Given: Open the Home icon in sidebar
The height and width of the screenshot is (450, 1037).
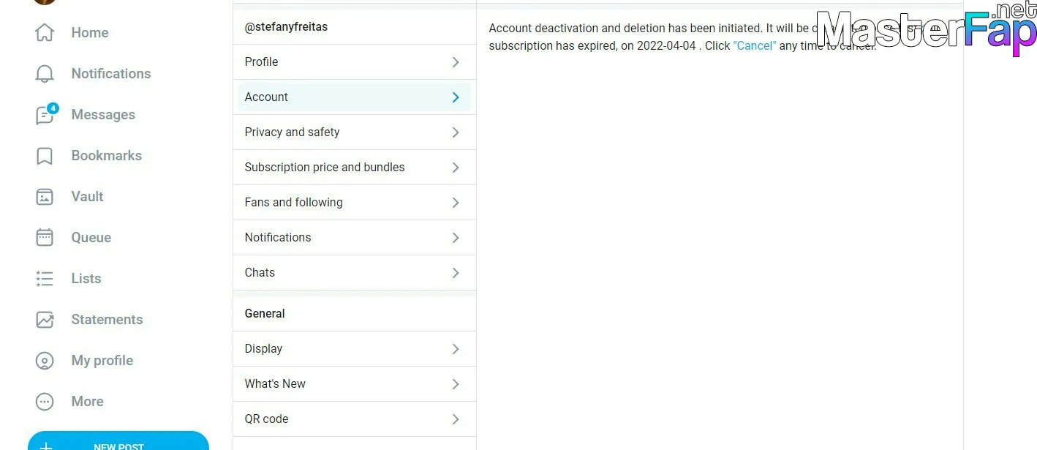Looking at the screenshot, I should point(45,33).
